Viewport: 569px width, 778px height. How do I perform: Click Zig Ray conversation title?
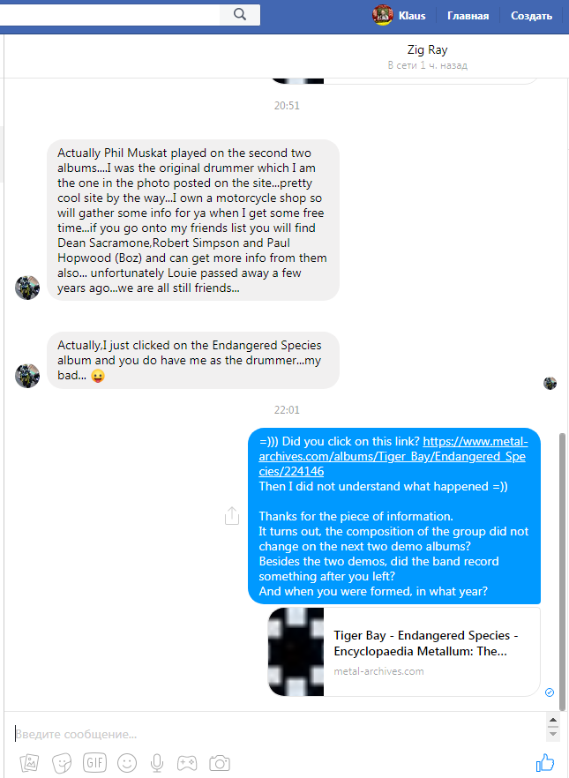point(427,49)
